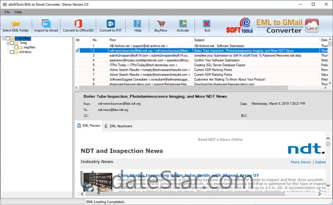The width and height of the screenshot is (333, 205).
Task: Check the msg-files folder checkbox
Action: [x=16, y=47]
